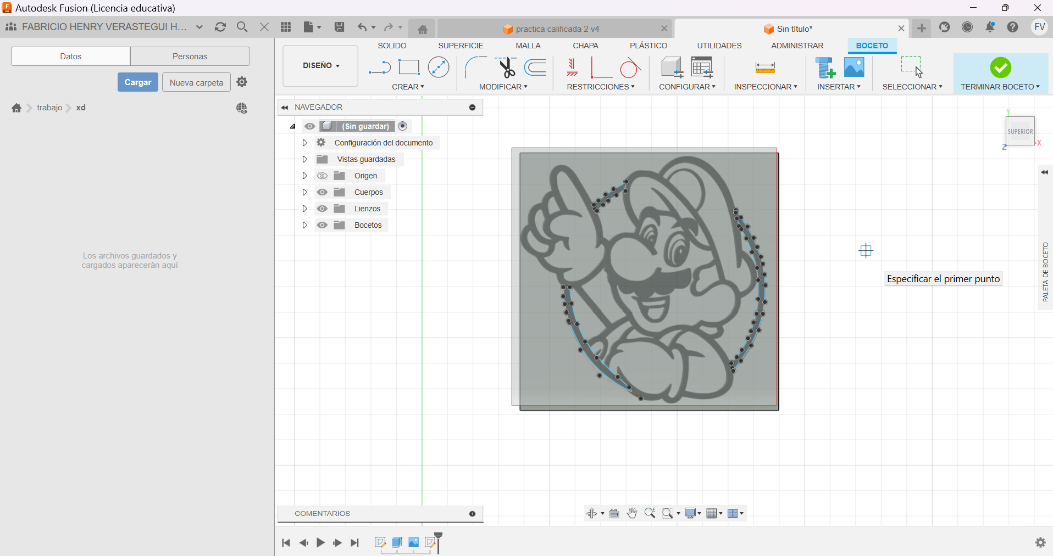Viewport: 1053px width, 556px height.
Task: Open search in the data panel
Action: point(242,27)
